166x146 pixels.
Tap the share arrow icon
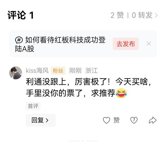point(153,120)
